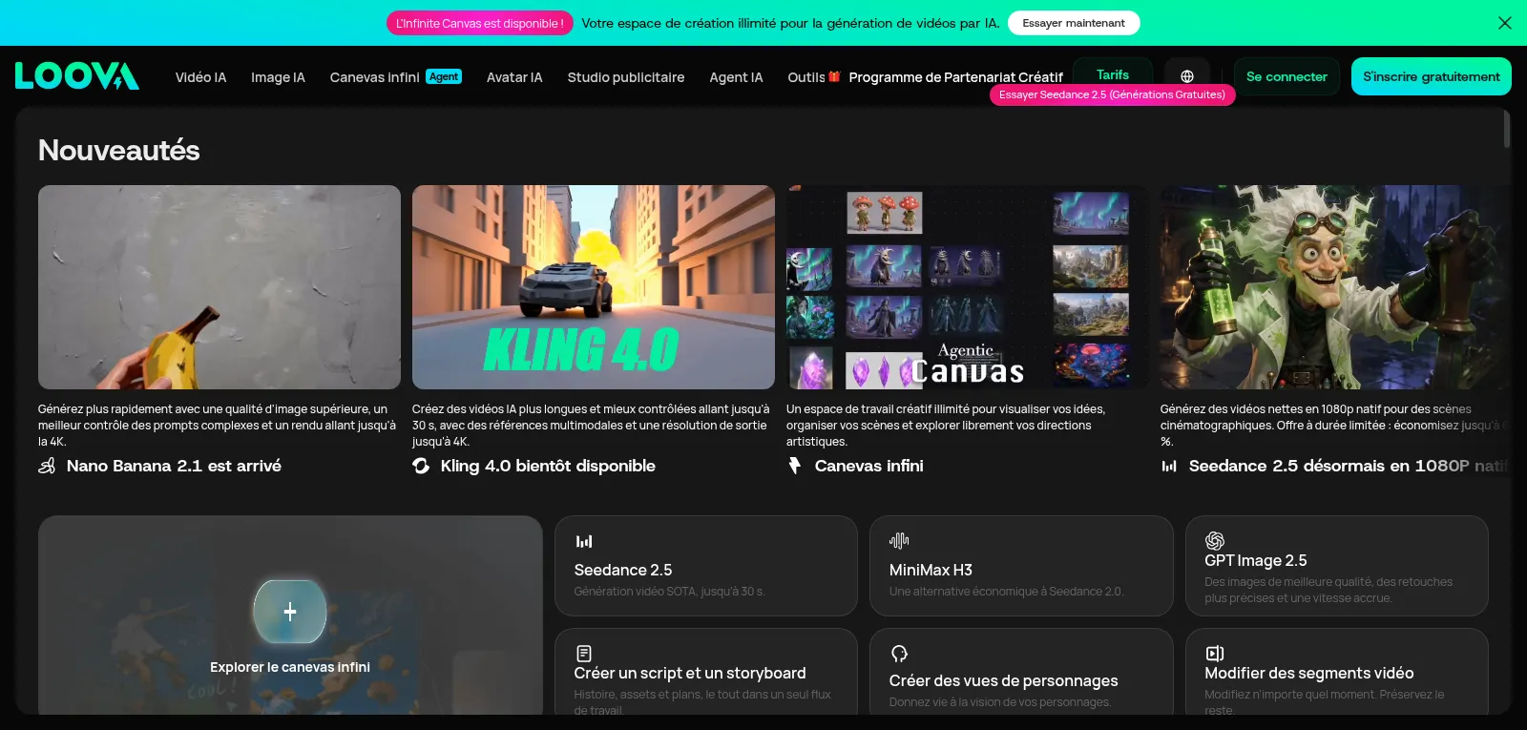Screen dimensions: 1527x730
Task: Click the gift icon beside Outils
Action: pyautogui.click(x=834, y=76)
